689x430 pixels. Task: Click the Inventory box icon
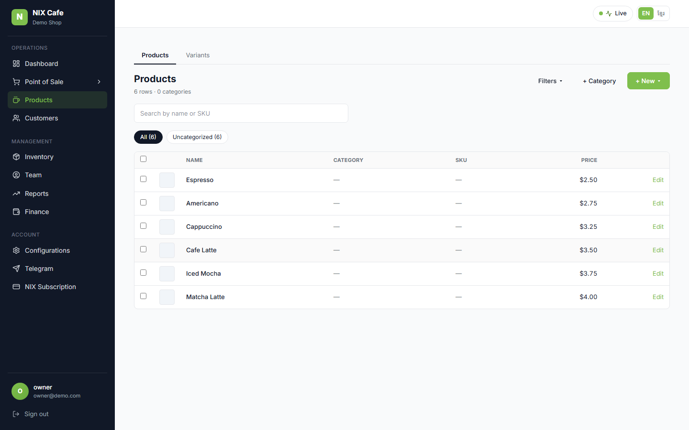16,157
